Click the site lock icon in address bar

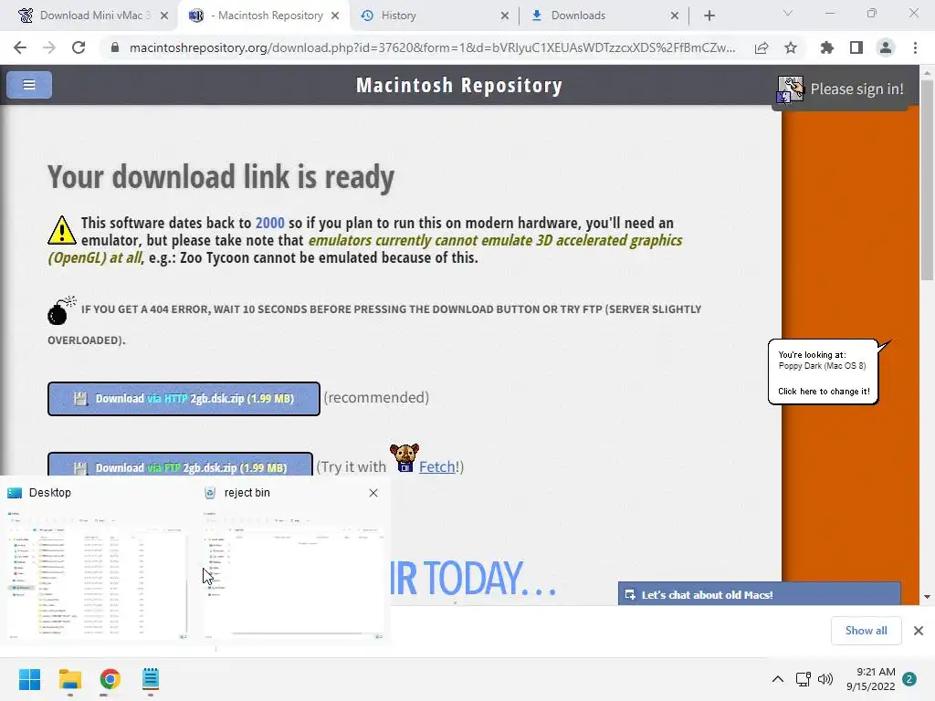115,47
